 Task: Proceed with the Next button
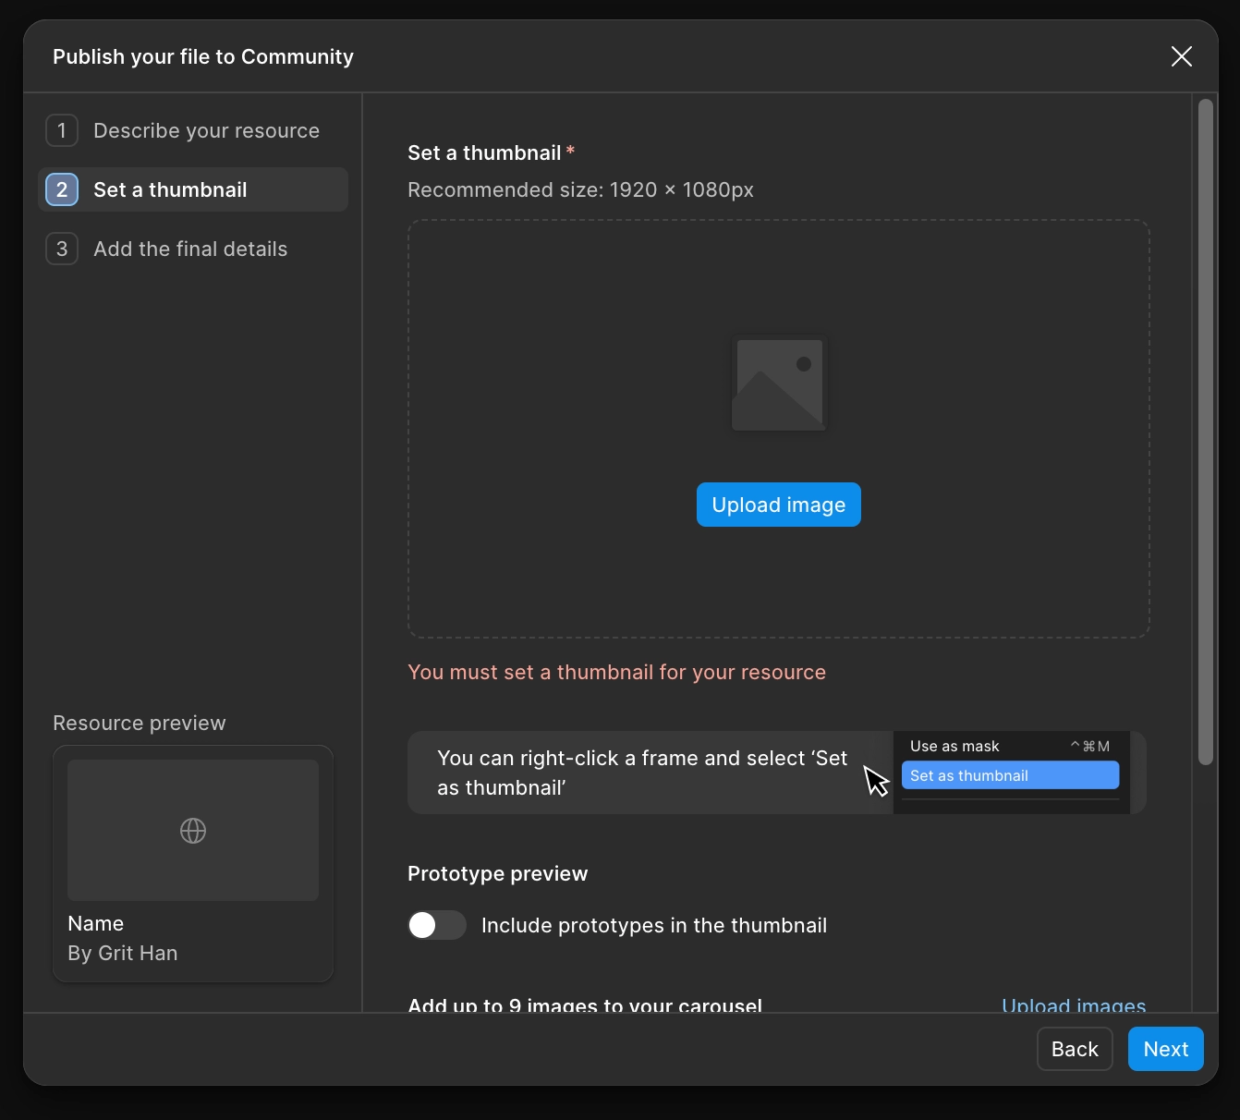pyautogui.click(x=1165, y=1049)
